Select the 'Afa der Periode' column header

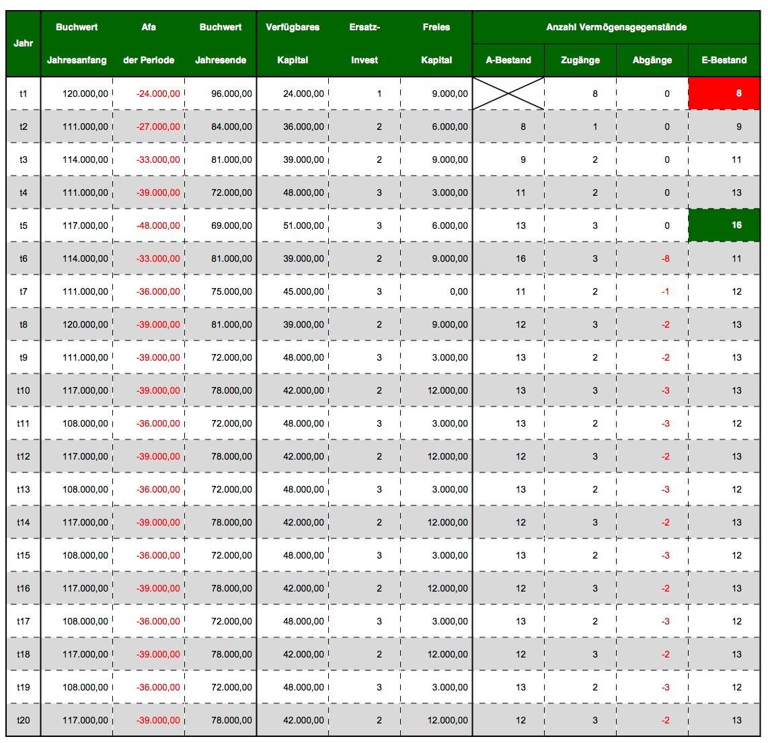click(149, 44)
